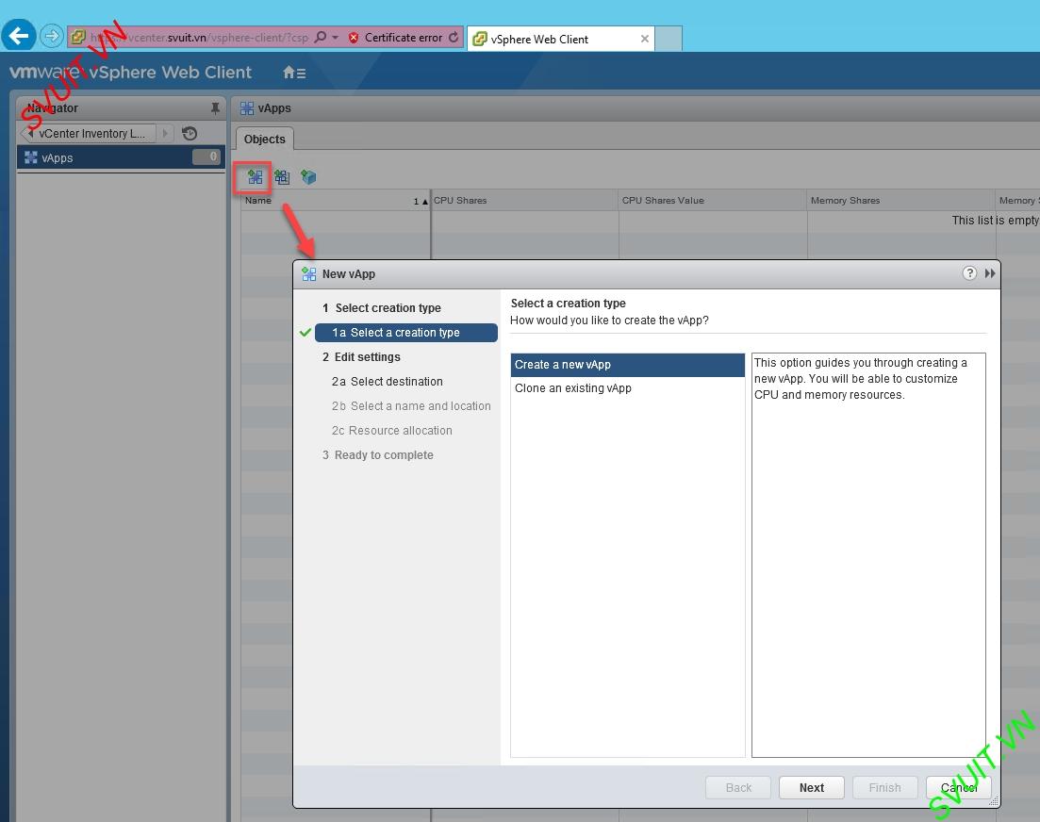The image size is (1040, 822).
Task: Click the browser forward arrow button
Action: pos(52,36)
